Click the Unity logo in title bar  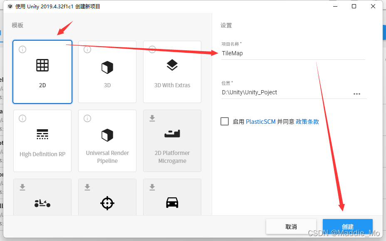click(x=10, y=6)
